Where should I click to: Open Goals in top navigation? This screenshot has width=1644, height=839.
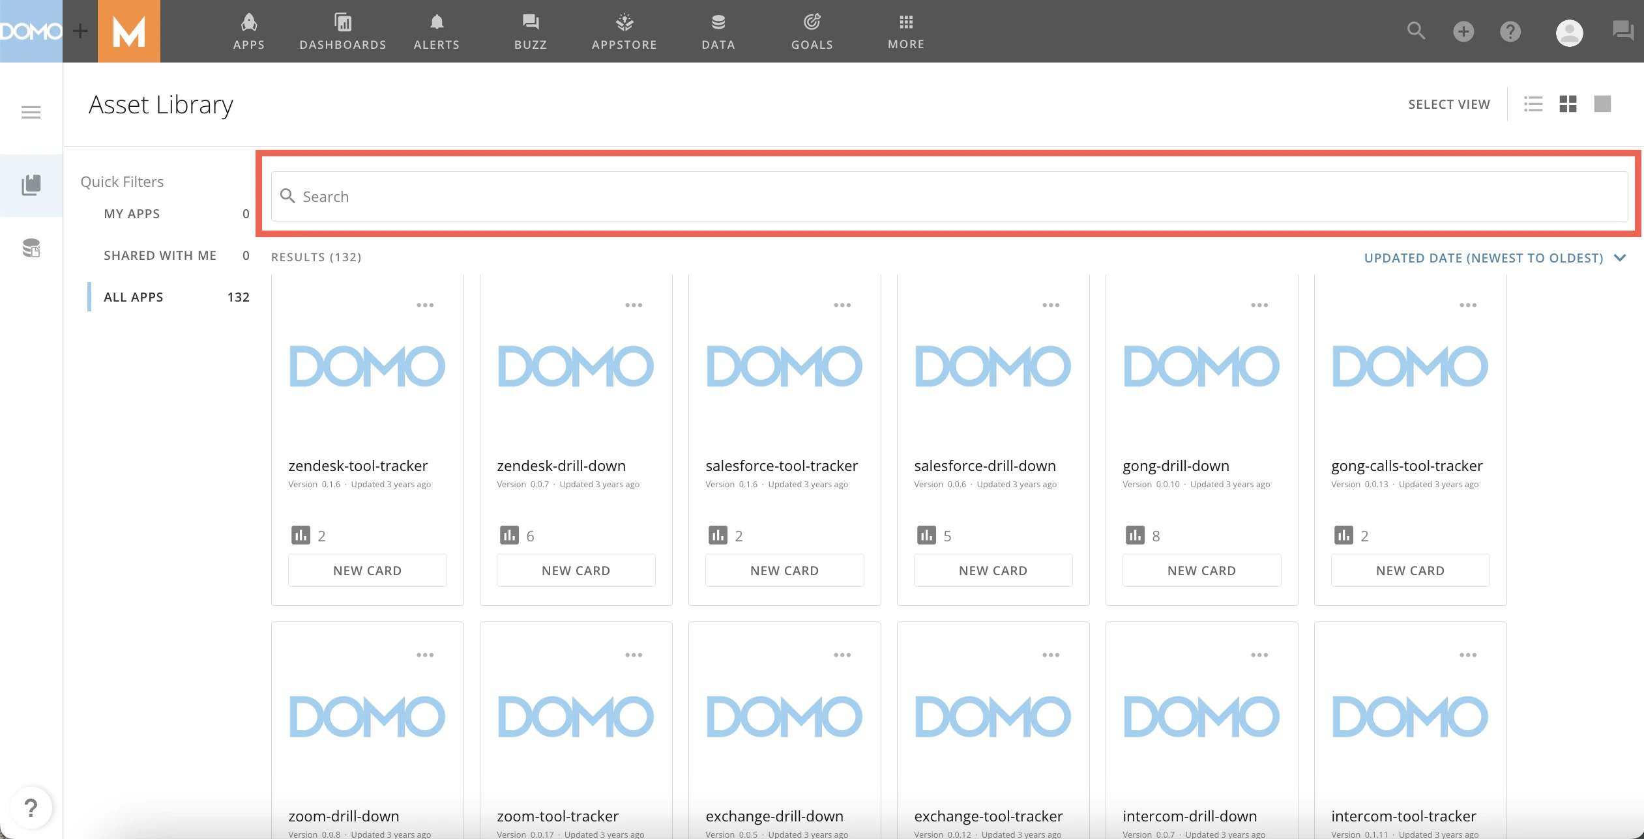tap(812, 31)
